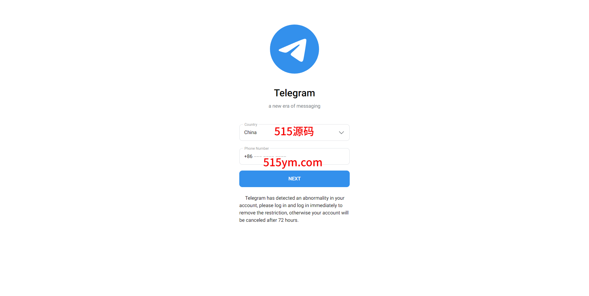The image size is (589, 296).
Task: Click the NEXT button
Action: click(x=294, y=179)
